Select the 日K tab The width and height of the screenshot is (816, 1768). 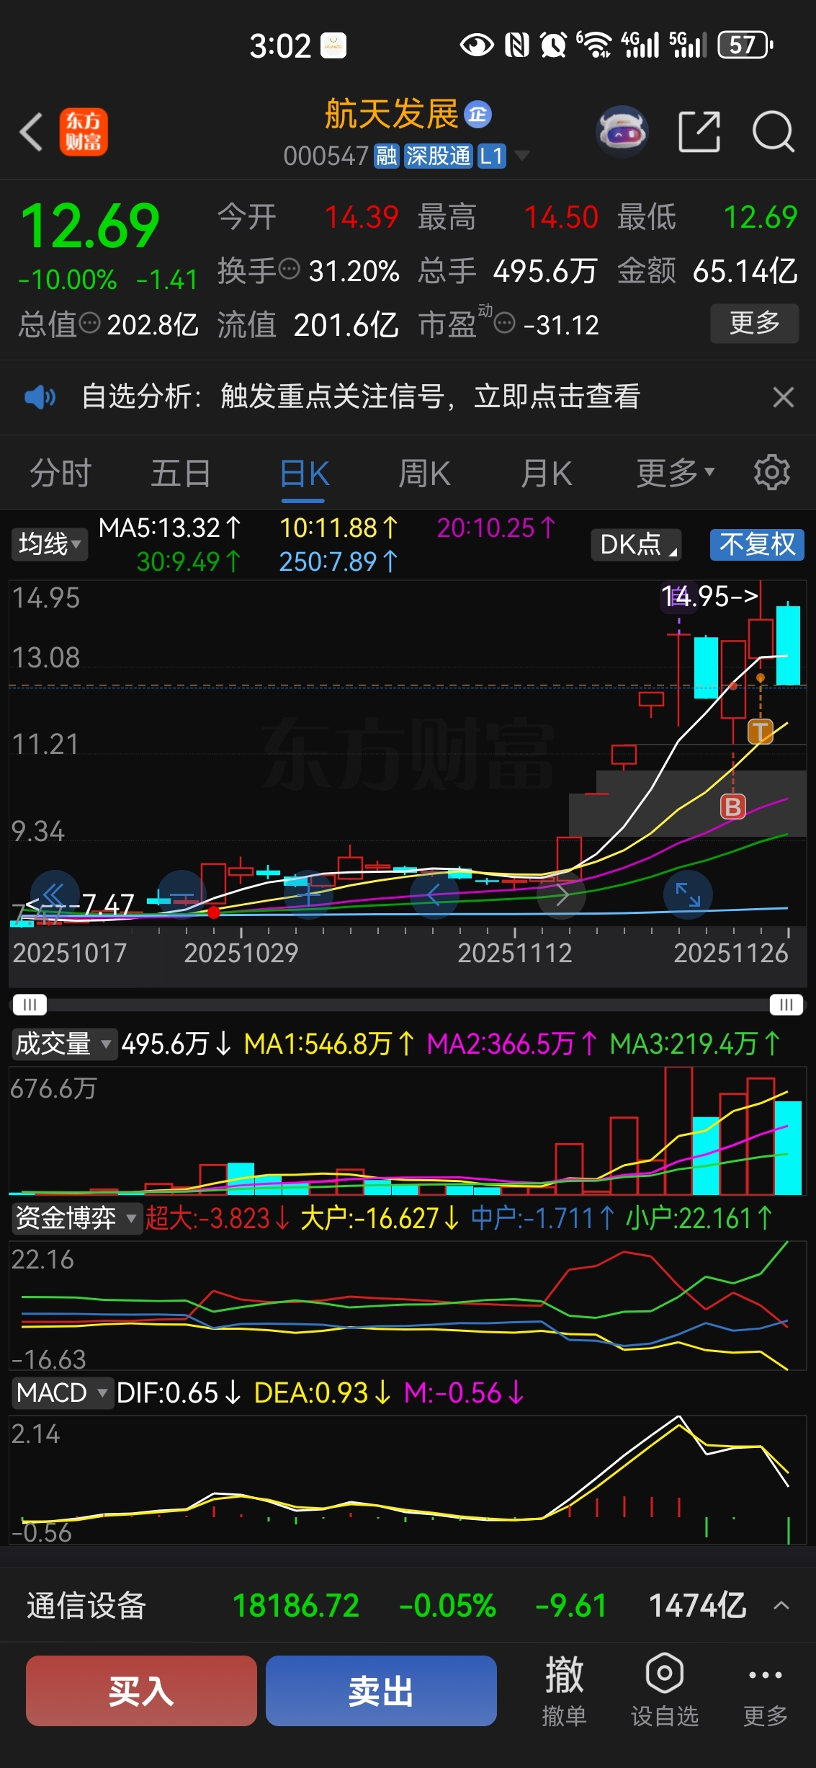[304, 475]
